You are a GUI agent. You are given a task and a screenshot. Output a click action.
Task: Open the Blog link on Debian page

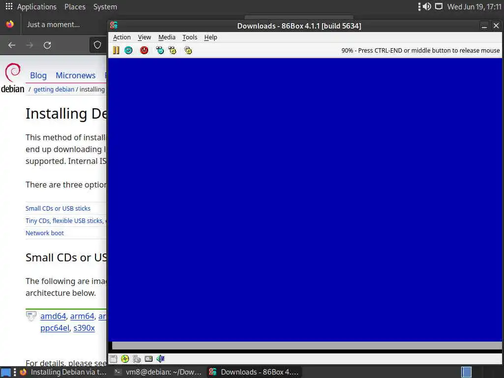pyautogui.click(x=38, y=75)
